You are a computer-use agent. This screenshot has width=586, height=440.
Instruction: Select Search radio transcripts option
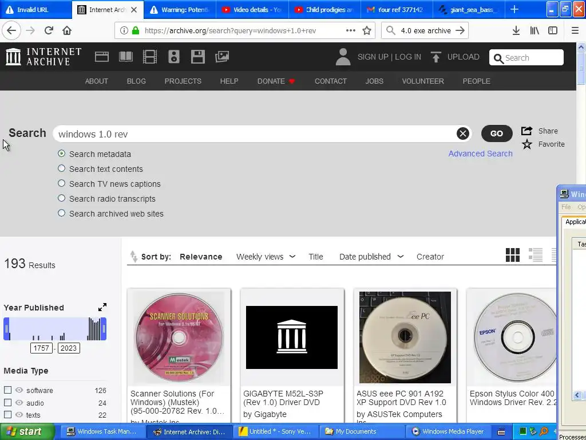point(62,198)
